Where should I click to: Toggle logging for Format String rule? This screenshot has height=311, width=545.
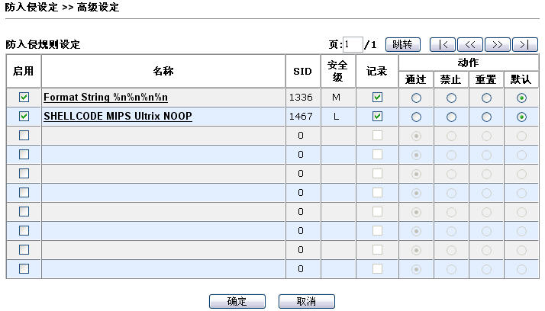377,98
